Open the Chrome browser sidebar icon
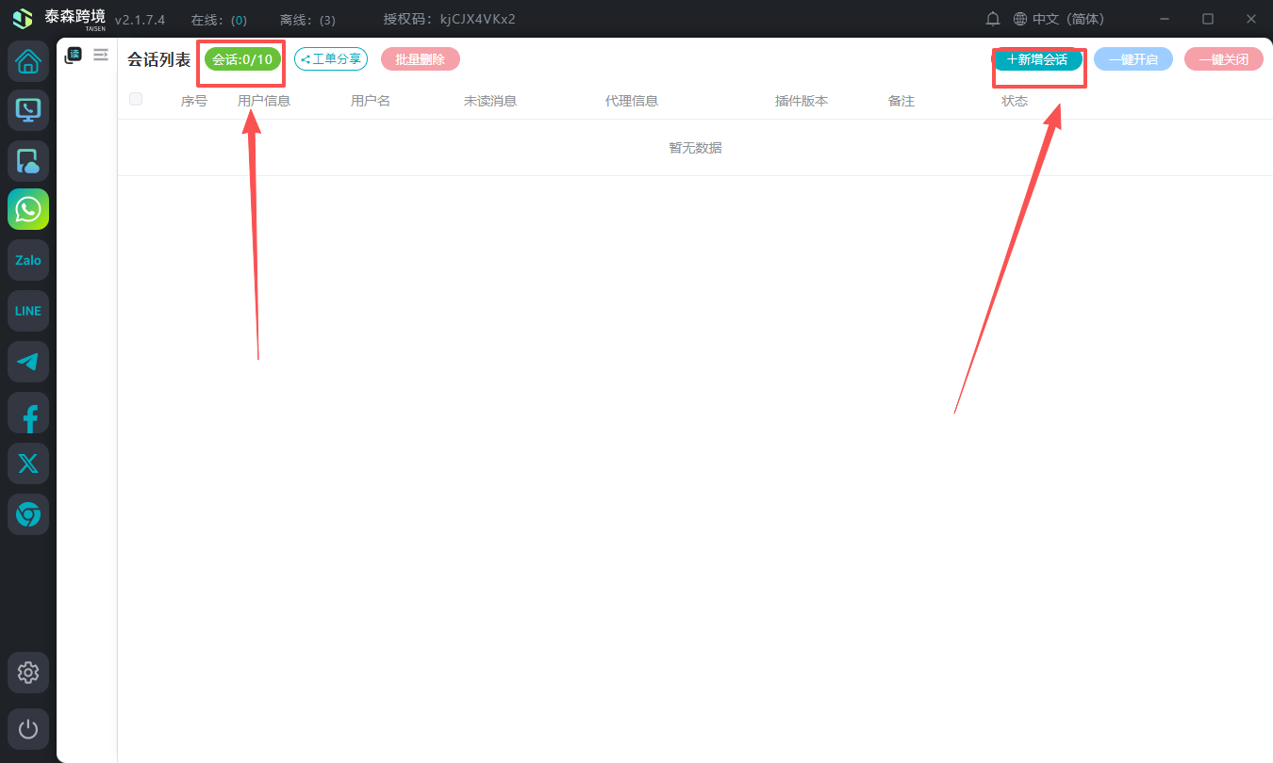1273x763 pixels. 28,514
